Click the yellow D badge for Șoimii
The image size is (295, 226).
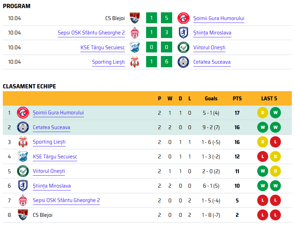[263, 113]
